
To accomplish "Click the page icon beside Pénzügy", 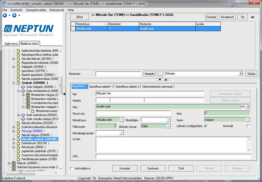I will click(x=18, y=131).
